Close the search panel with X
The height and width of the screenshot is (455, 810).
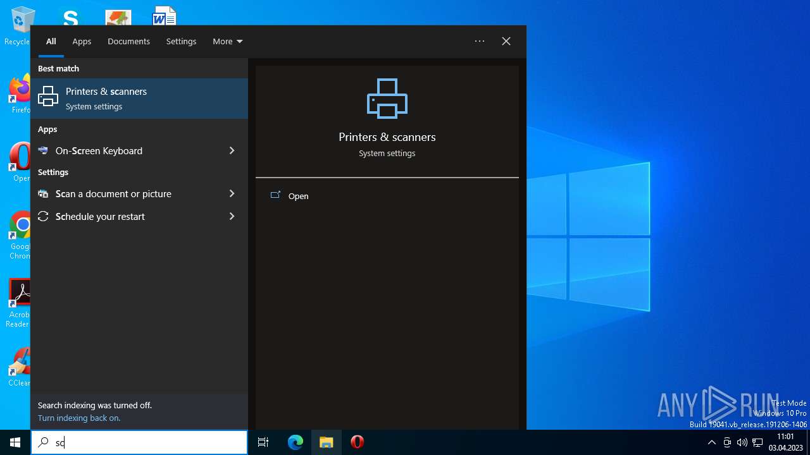506,41
